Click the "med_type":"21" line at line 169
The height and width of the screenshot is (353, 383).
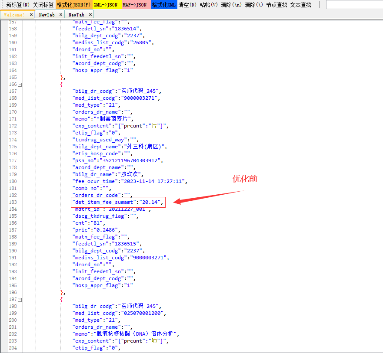pos(96,105)
